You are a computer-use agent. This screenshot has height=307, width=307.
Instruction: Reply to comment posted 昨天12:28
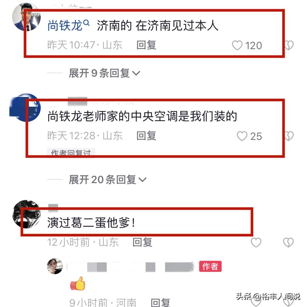[x=146, y=136]
